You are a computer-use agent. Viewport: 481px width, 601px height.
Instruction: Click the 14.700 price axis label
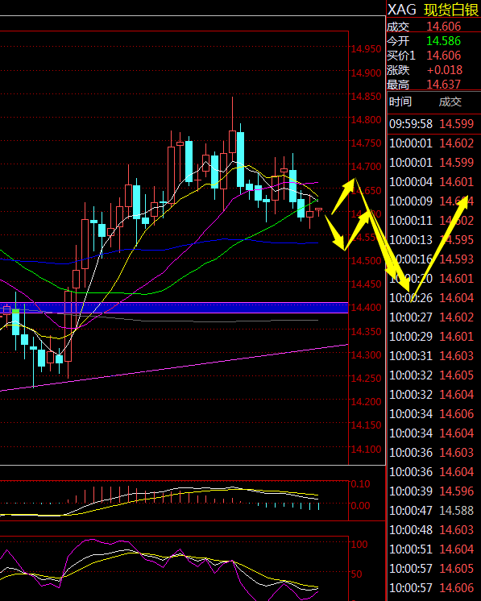tap(366, 166)
